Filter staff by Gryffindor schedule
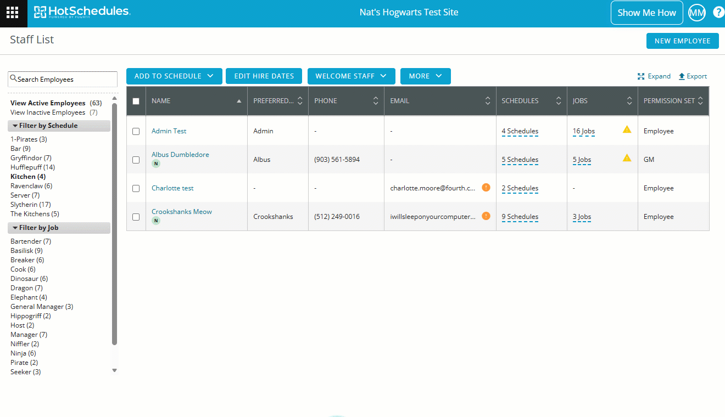Screen dimensions: 725x417 pyautogui.click(x=31, y=158)
